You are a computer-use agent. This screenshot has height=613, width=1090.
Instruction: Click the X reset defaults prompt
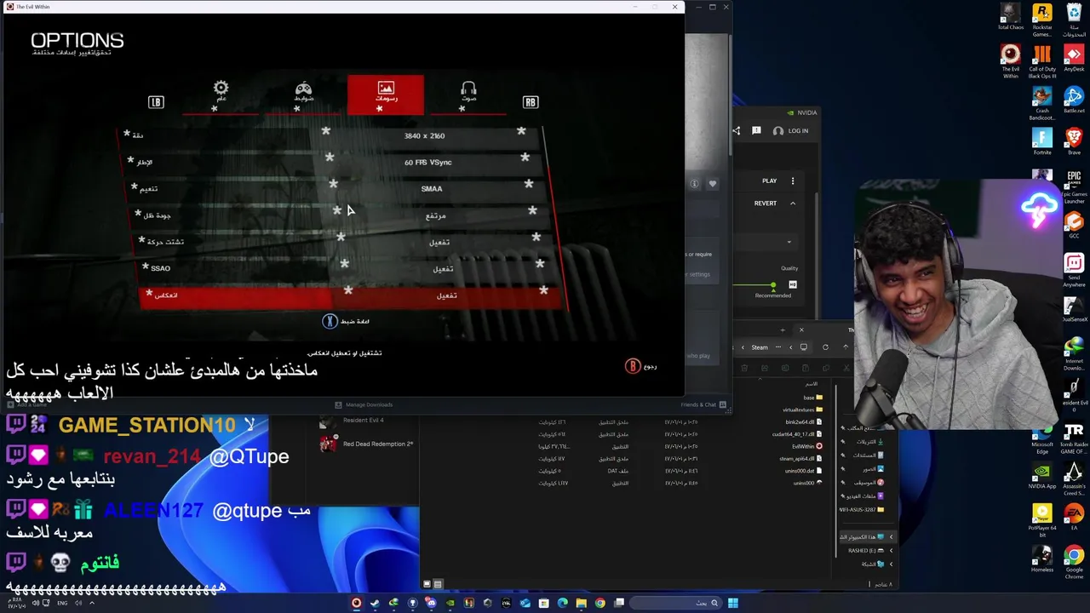346,321
